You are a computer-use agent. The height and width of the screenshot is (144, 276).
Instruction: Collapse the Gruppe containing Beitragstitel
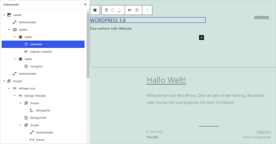[20, 103]
